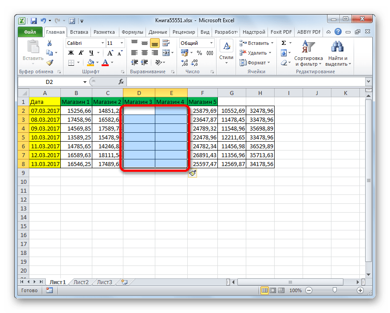The height and width of the screenshot is (313, 390).
Task: Open sheet tab Лист2
Action: pos(81,282)
